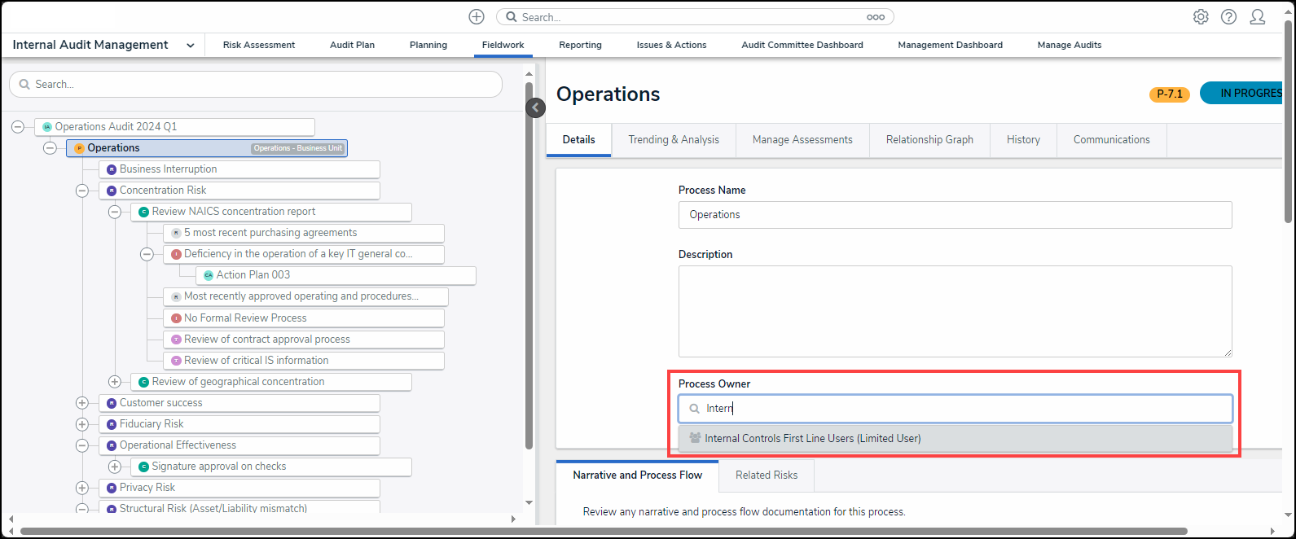Viewport: 1296px width, 539px height.
Task: Go to the Reporting menu item
Action: (x=580, y=46)
